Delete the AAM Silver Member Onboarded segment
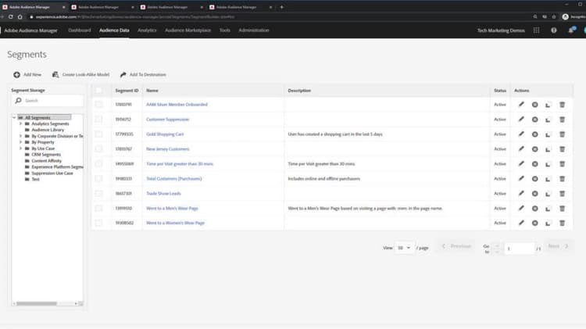 click(562, 105)
